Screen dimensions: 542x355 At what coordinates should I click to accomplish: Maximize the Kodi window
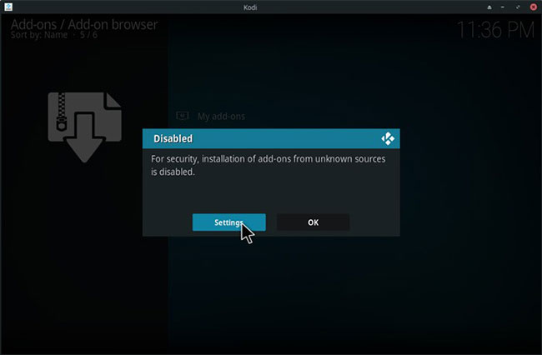(x=518, y=7)
